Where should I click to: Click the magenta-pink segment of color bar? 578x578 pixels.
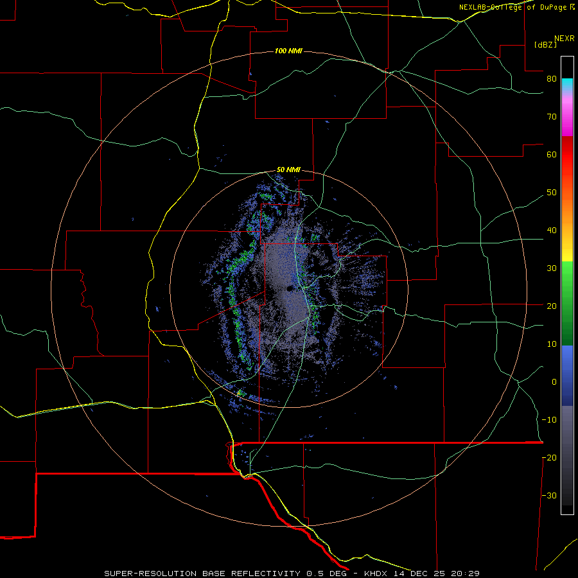[567, 114]
